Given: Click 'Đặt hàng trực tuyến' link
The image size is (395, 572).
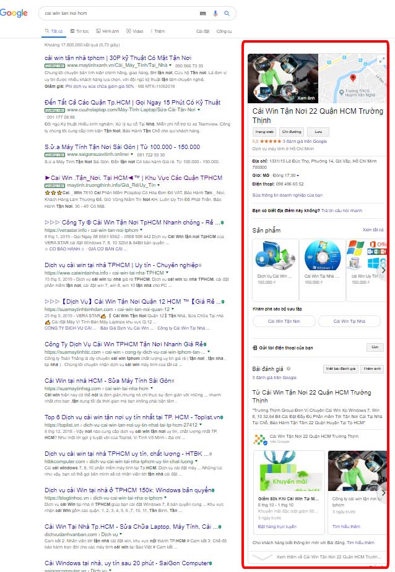Looking at the screenshot, I should (x=277, y=527).
